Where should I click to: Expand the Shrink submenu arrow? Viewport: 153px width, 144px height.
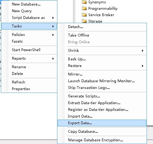click(142, 51)
